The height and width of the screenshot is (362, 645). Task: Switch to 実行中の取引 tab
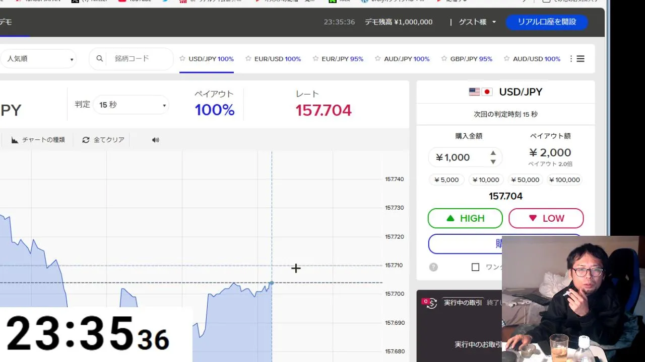click(463, 302)
